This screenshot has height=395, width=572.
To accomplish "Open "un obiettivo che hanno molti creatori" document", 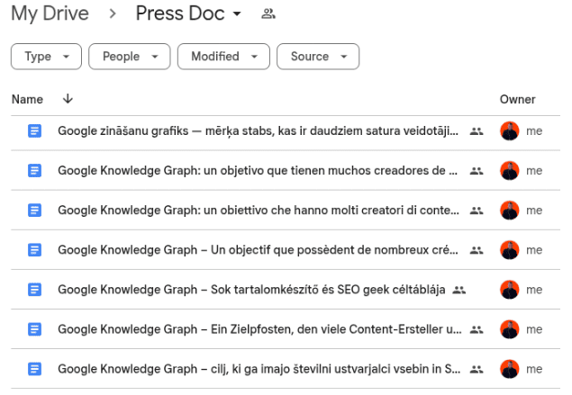I will [259, 211].
